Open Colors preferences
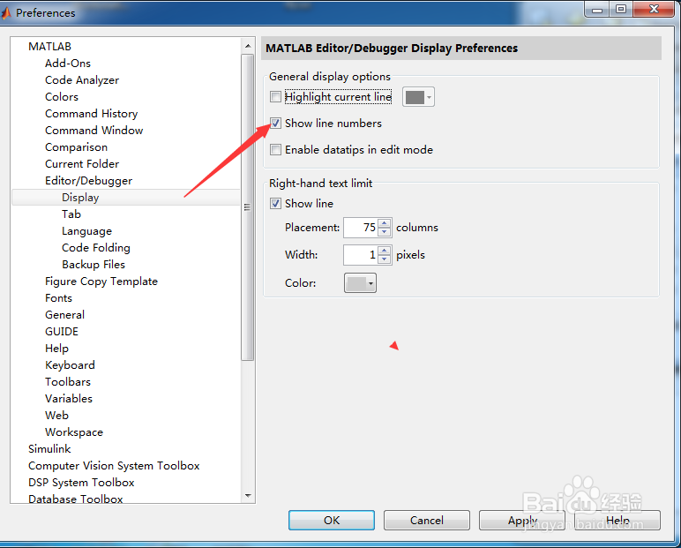The height and width of the screenshot is (548, 681). pos(62,97)
